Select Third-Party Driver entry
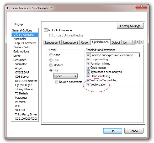This screenshot has height=143, width=154. point(26,114)
